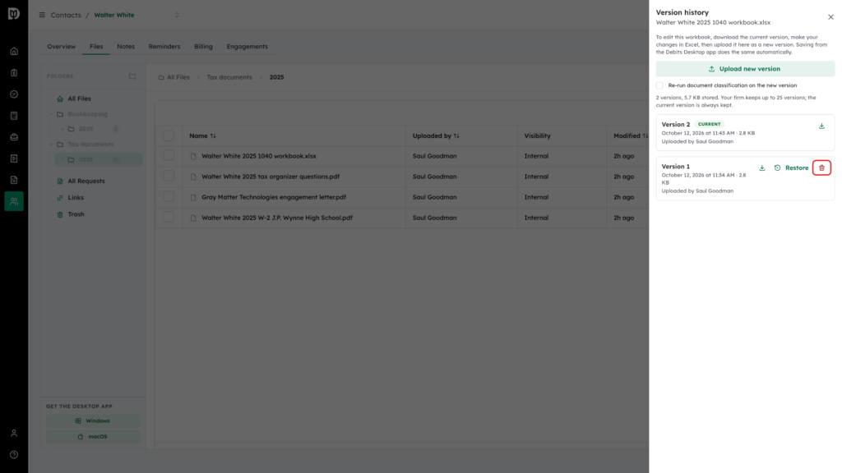This screenshot has width=842, height=473.
Task: Open the Walter White contact switcher
Action: [177, 15]
